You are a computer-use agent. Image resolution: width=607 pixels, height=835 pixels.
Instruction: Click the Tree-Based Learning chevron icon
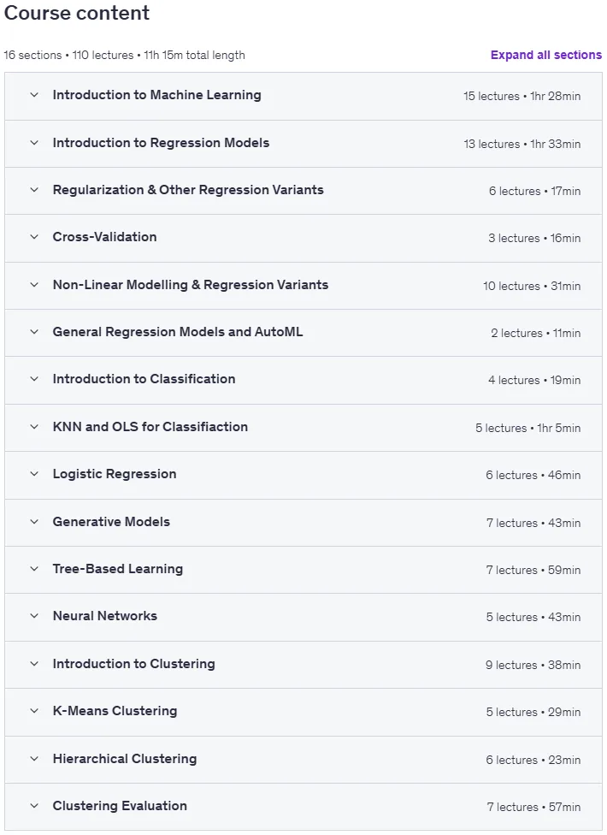[34, 569]
